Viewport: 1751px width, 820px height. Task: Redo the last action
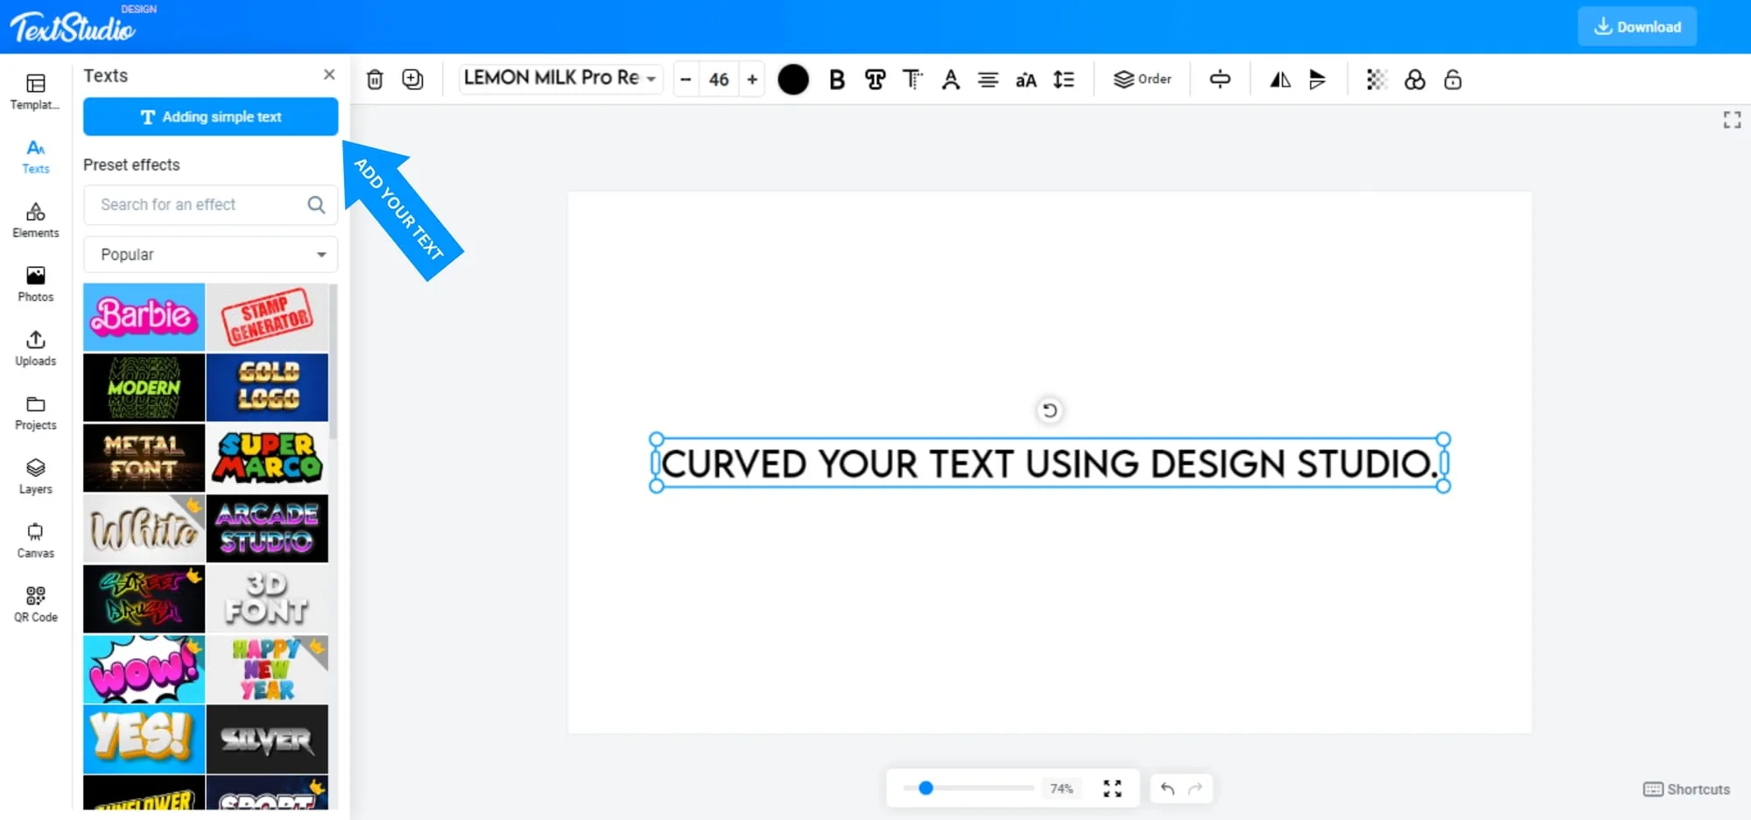click(x=1195, y=788)
